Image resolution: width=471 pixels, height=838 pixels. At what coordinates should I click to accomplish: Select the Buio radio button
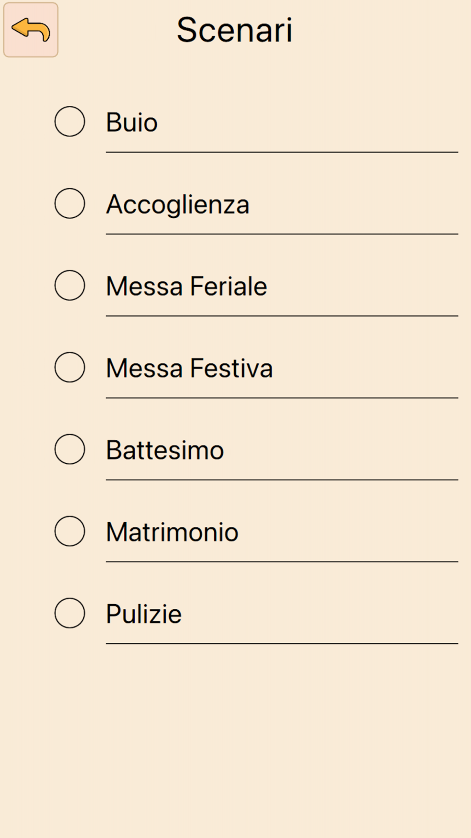[x=70, y=122]
